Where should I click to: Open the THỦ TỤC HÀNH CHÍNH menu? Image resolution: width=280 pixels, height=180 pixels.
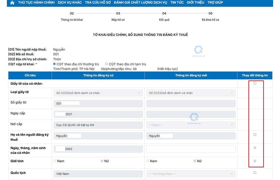(36, 3)
